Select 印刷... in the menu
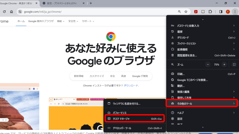Image resolution: width=239 pixels, height=134 pixels. [203, 74]
